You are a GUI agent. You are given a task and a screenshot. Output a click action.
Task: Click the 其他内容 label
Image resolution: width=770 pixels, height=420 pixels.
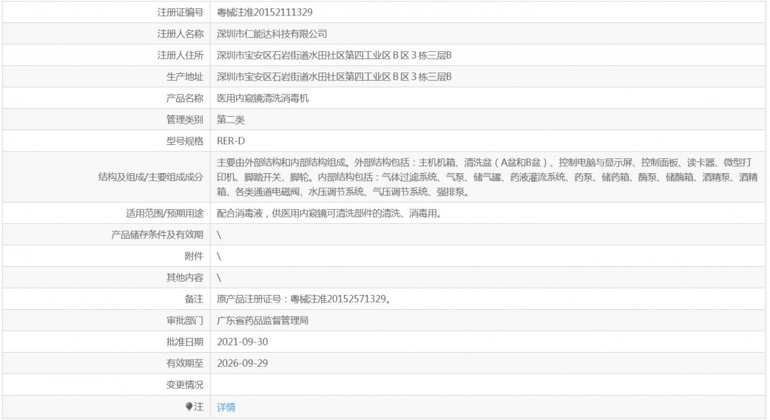click(185, 278)
